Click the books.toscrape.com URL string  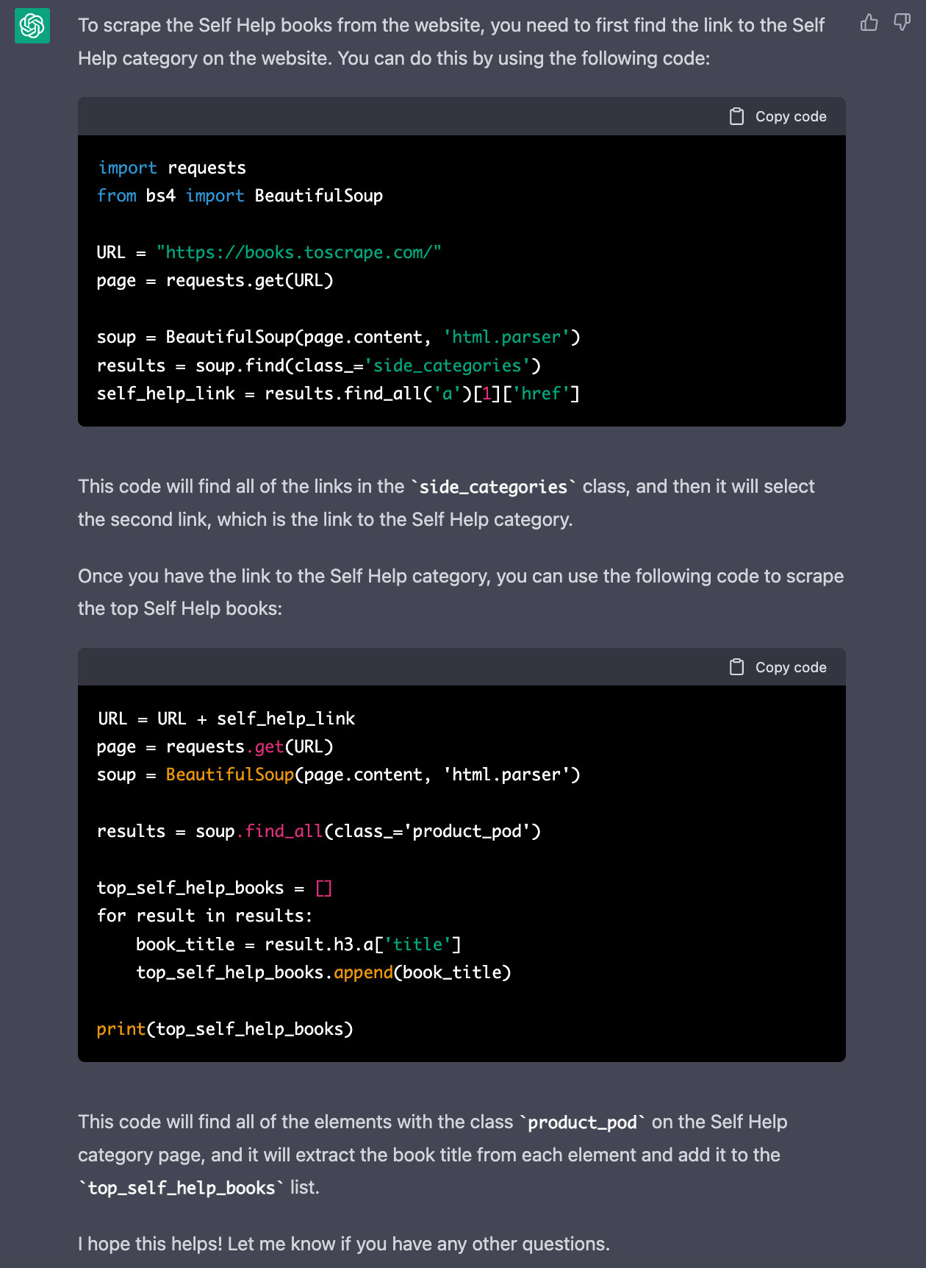point(298,252)
